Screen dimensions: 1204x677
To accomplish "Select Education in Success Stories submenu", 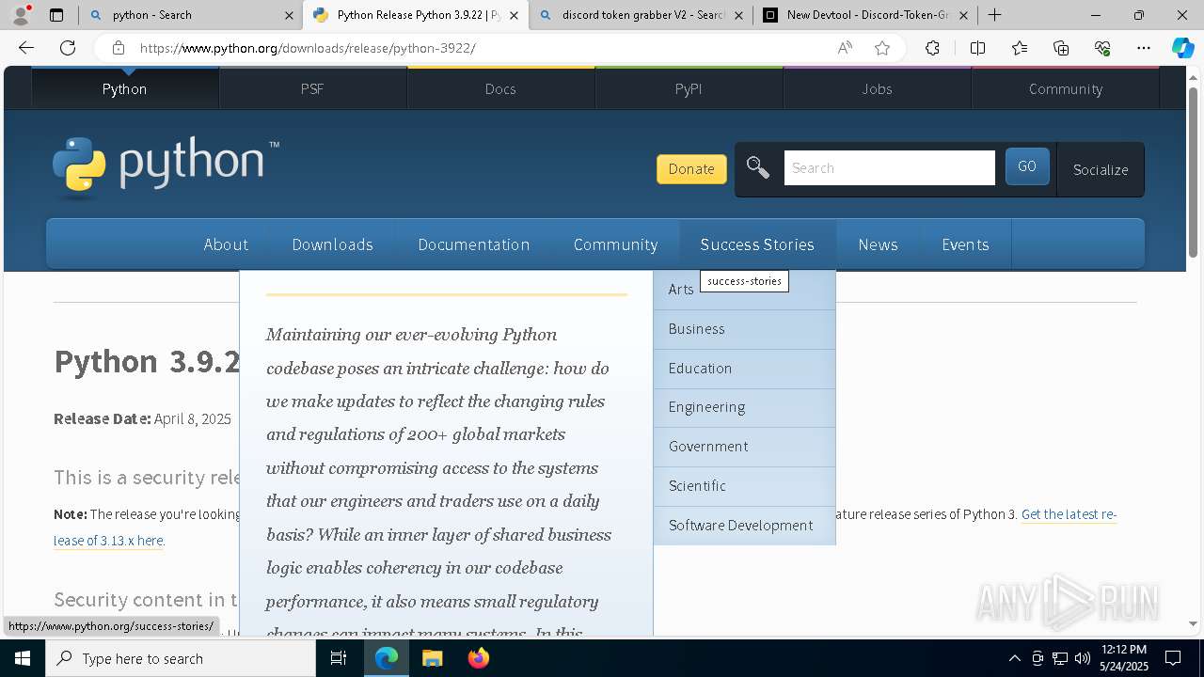I will pos(744,369).
